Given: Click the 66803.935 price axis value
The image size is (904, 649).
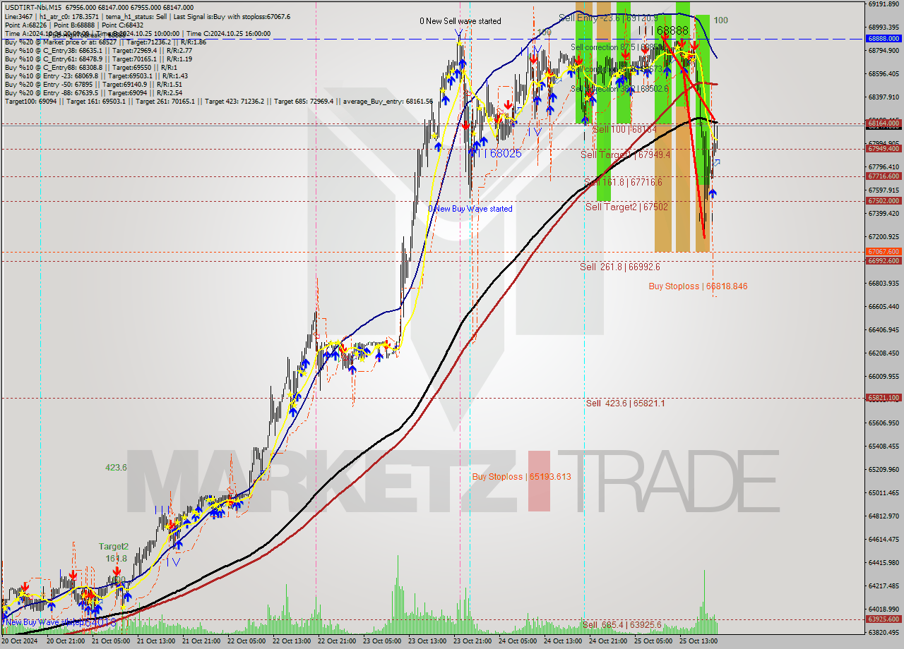Looking at the screenshot, I should tap(884, 283).
